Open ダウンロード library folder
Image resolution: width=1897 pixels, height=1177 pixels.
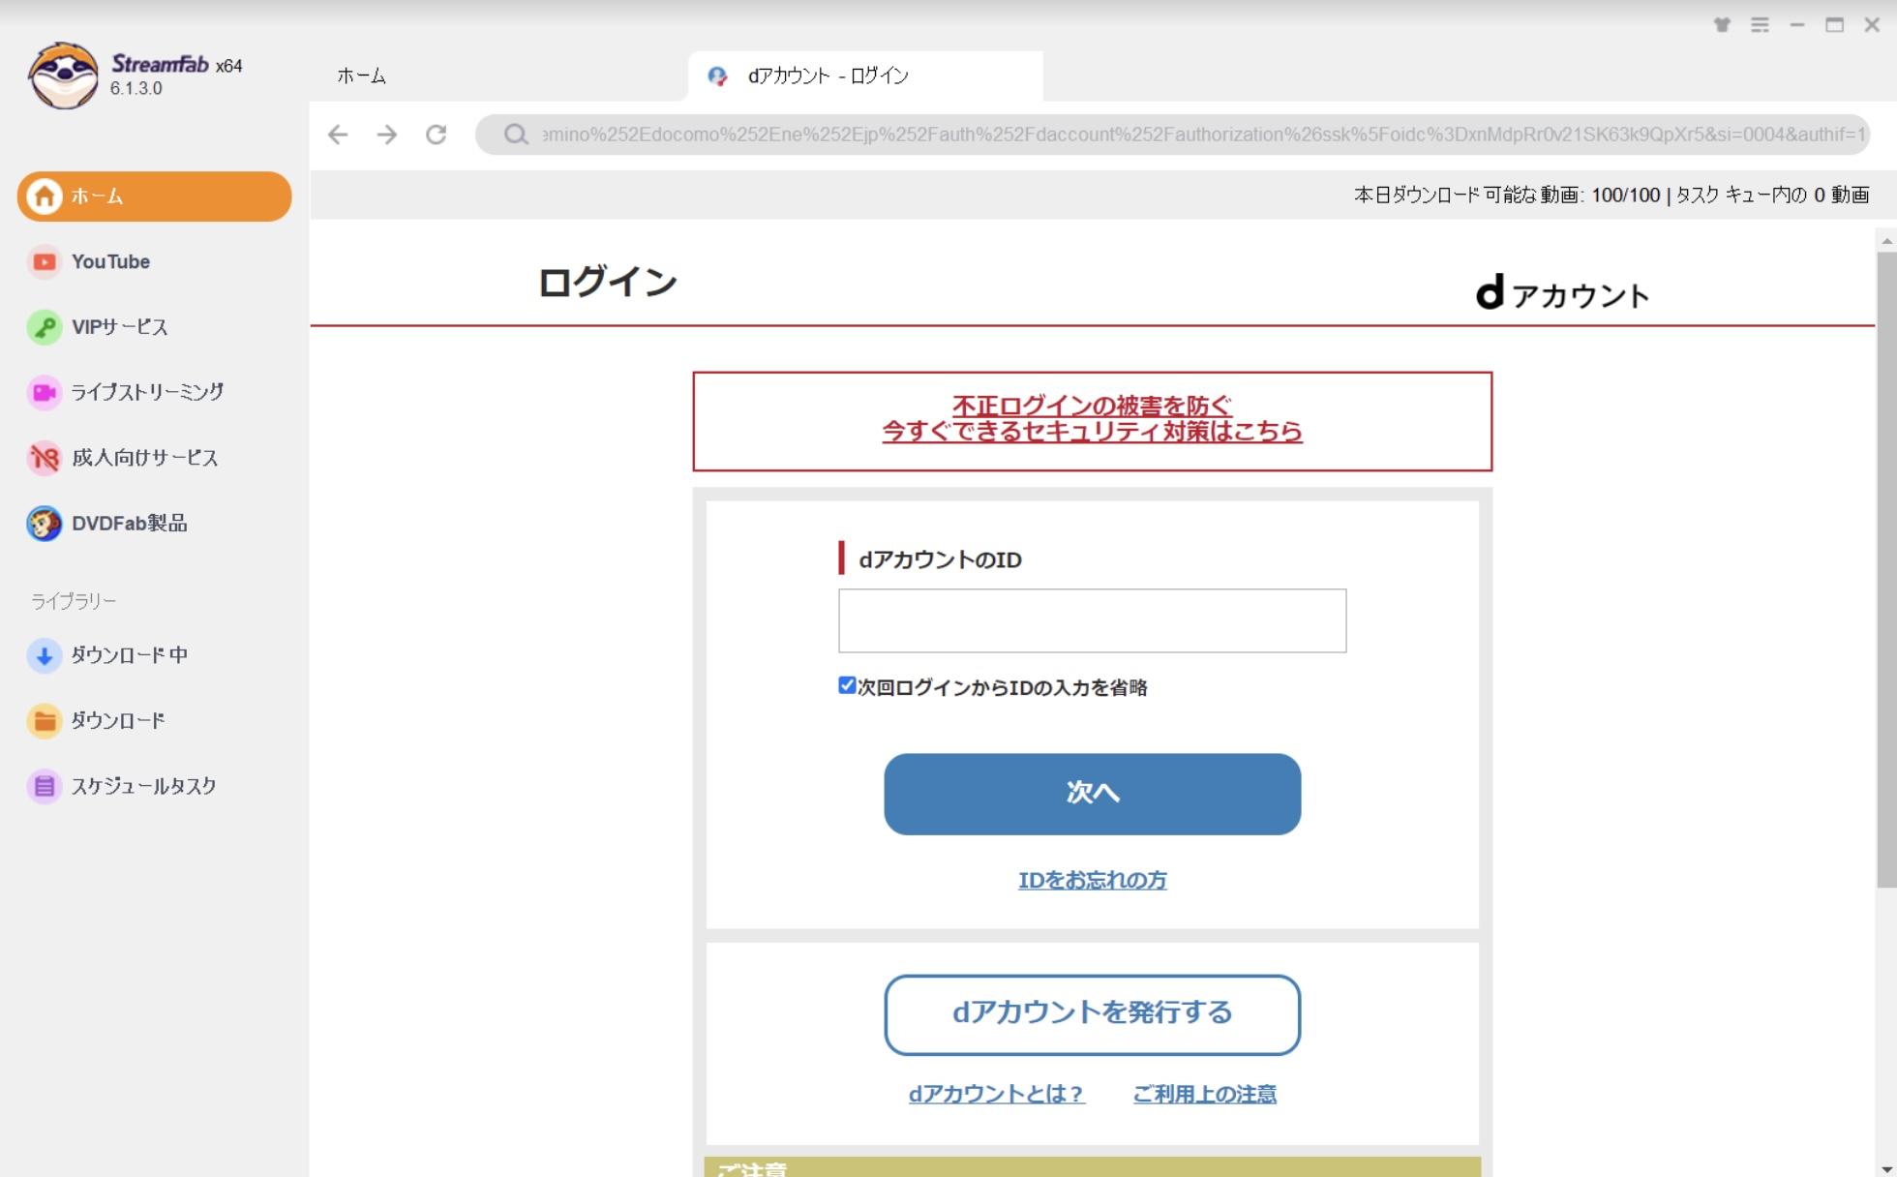(x=117, y=721)
